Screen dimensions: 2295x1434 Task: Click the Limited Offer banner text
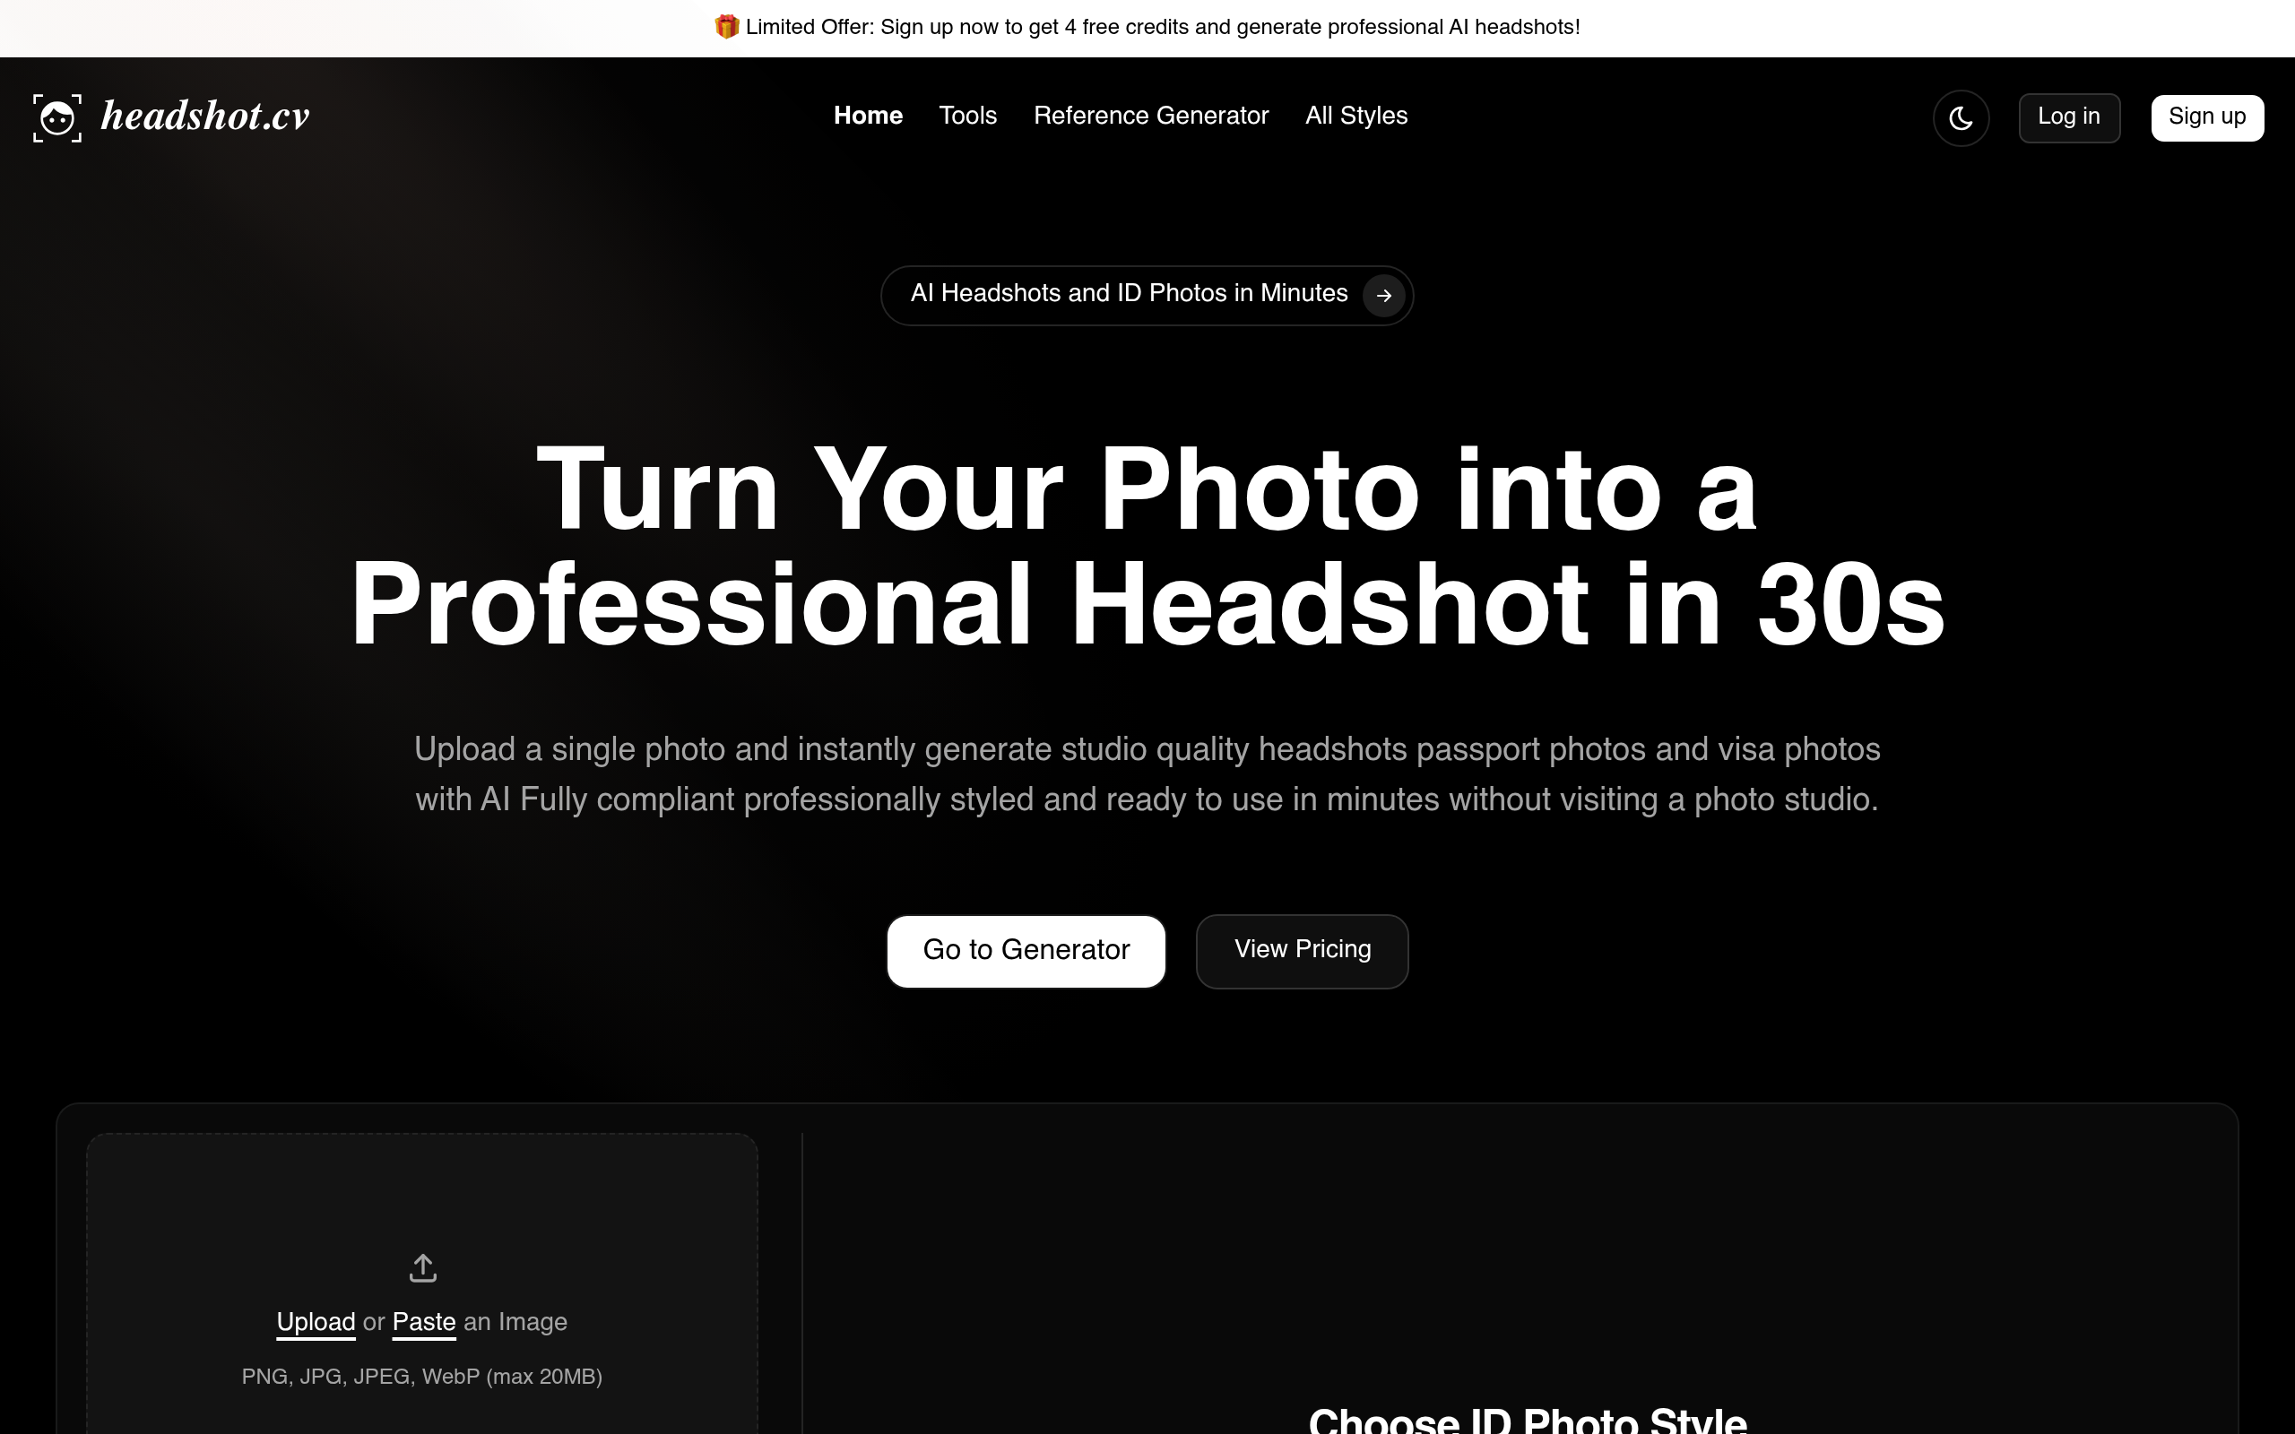pyautogui.click(x=1163, y=27)
